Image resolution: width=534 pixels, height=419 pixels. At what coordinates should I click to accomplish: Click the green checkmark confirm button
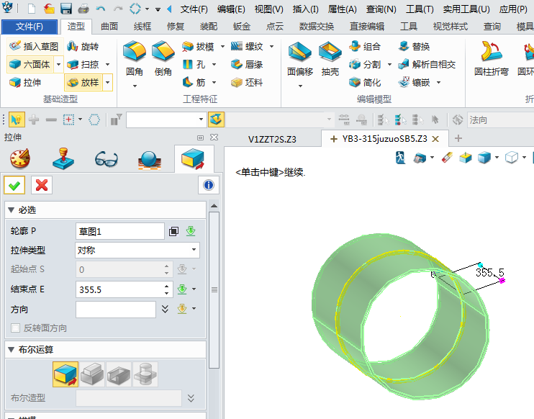(14, 185)
